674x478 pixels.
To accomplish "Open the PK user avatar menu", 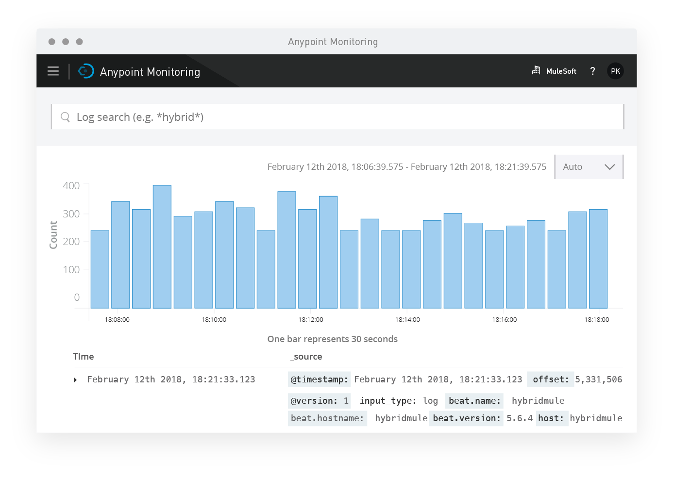I will 615,71.
